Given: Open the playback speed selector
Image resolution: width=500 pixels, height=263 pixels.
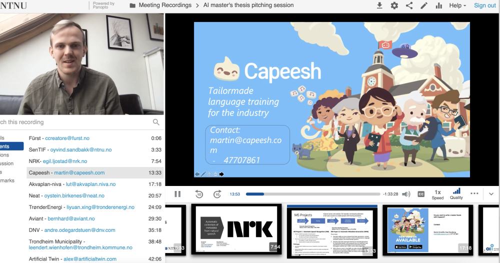Looking at the screenshot, I should pos(437,194).
